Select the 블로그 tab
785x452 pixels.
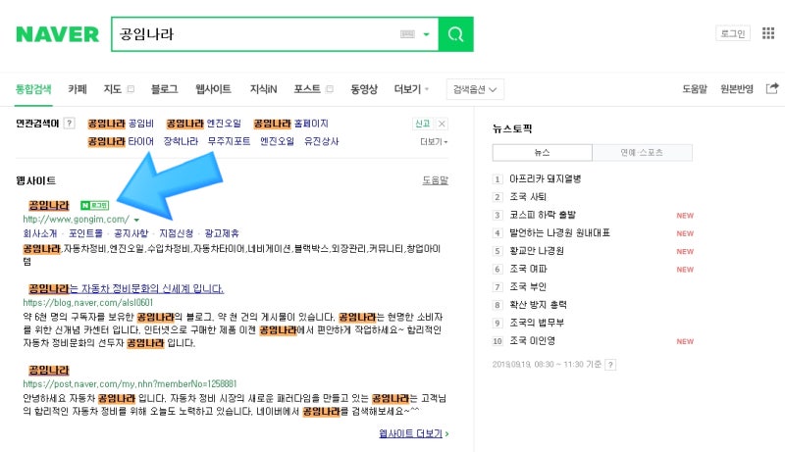tap(164, 89)
